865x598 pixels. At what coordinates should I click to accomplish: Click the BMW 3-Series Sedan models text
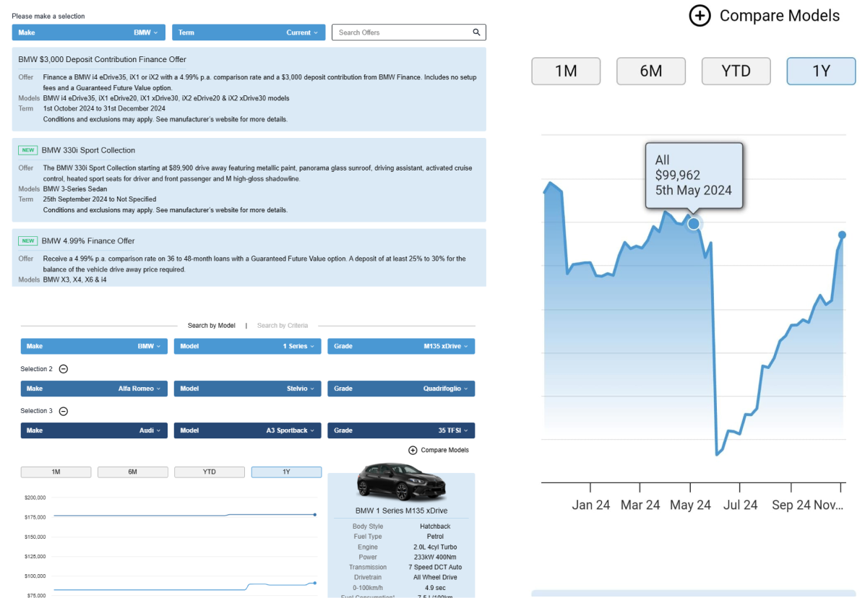coord(75,189)
